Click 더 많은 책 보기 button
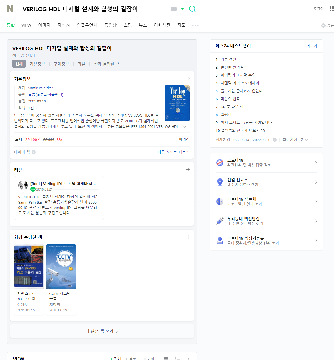The image size is (334, 360). click(102, 331)
